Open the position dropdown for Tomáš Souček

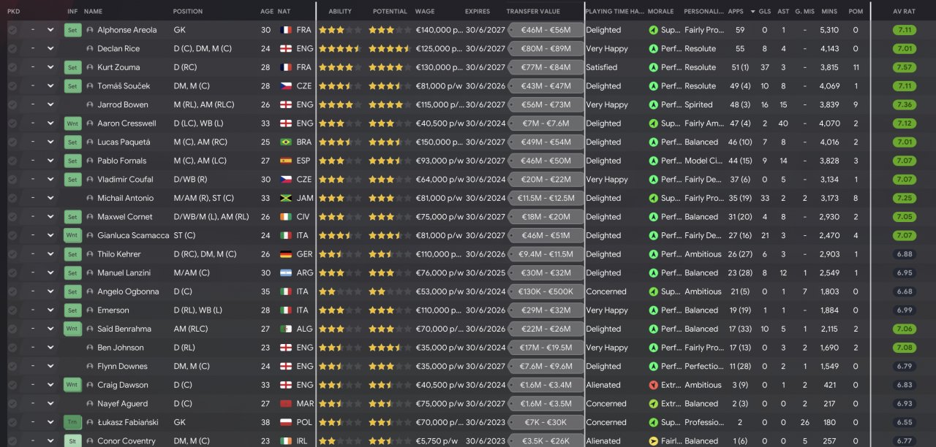pyautogui.click(x=50, y=86)
